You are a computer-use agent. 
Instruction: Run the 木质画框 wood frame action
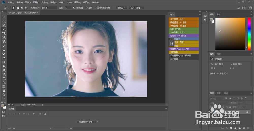pos(184,26)
